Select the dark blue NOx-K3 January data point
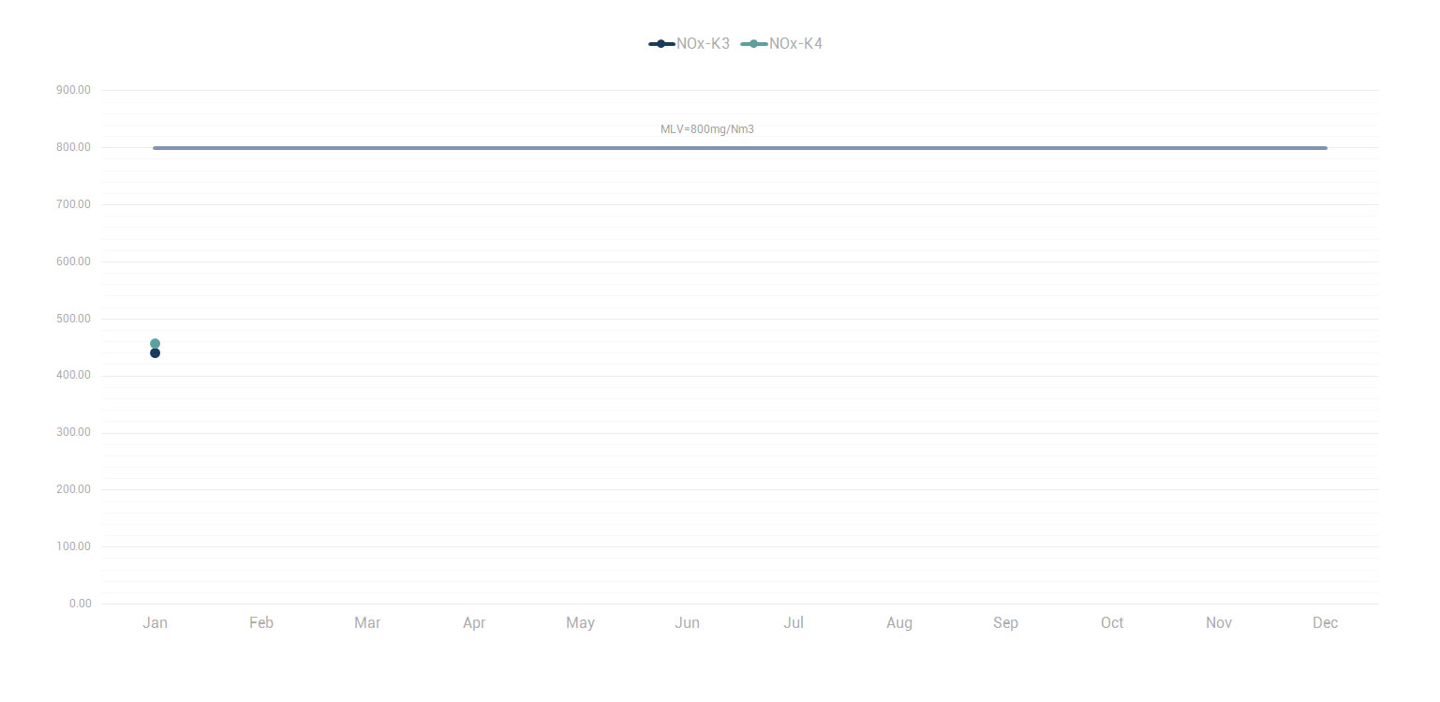 coord(155,353)
